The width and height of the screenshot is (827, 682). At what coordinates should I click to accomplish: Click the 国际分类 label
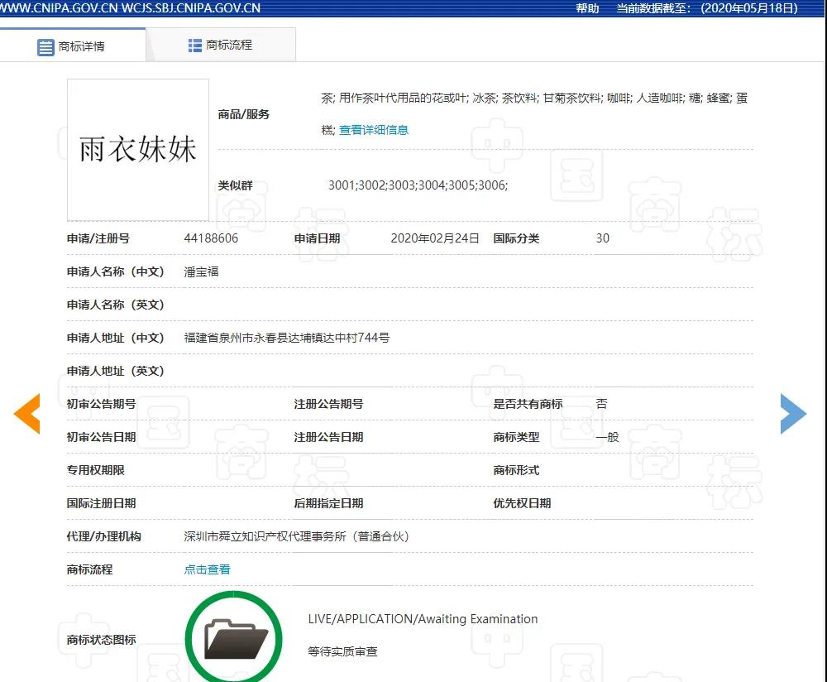[x=516, y=238]
